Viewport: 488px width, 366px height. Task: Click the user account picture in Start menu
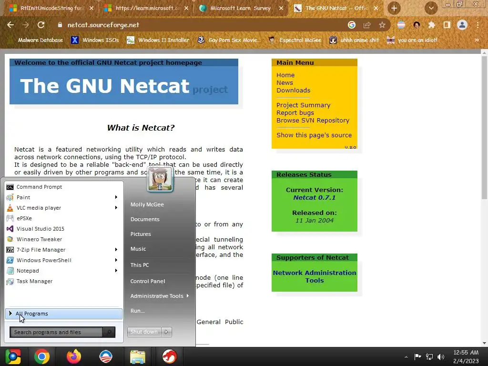160,179
